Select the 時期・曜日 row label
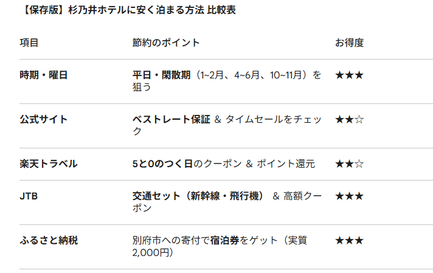The image size is (433, 273). coord(44,75)
